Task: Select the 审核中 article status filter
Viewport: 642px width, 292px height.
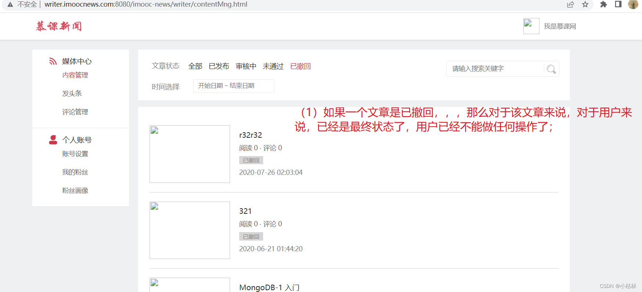Action: click(x=246, y=66)
